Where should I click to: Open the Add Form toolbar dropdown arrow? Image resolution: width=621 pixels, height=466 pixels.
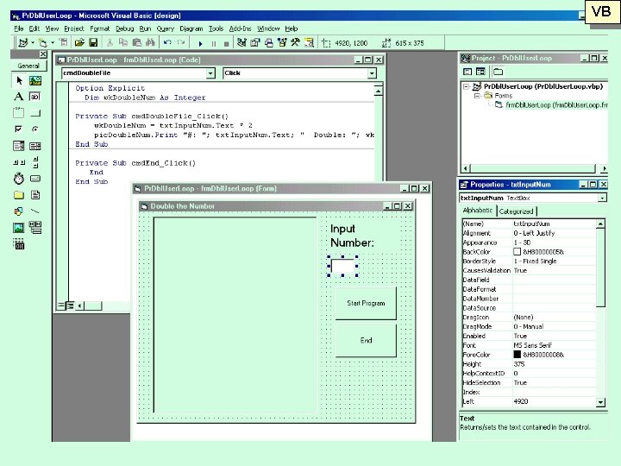(53, 43)
